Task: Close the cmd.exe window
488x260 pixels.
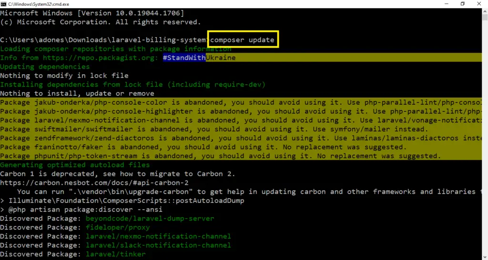Action: coord(481,4)
